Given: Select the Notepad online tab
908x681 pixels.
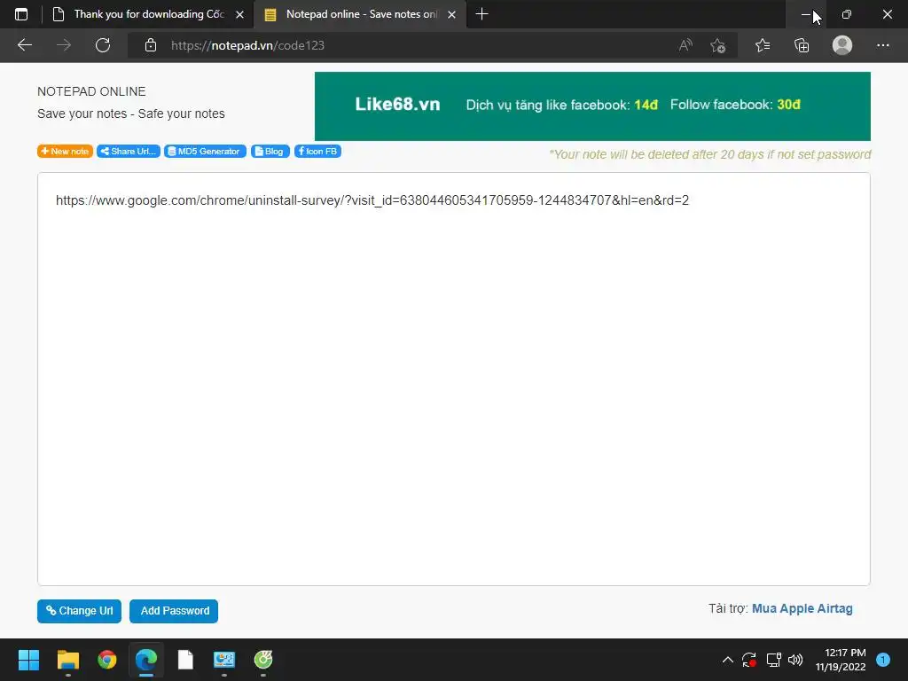Looking at the screenshot, I should (x=361, y=14).
